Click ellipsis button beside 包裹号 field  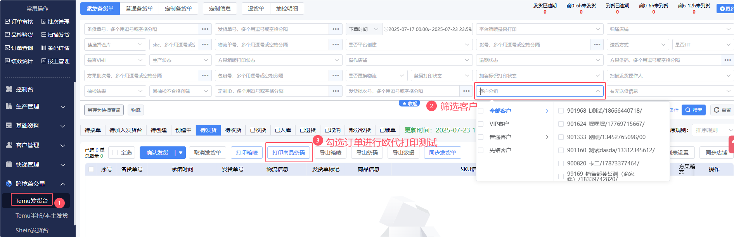[x=336, y=76]
